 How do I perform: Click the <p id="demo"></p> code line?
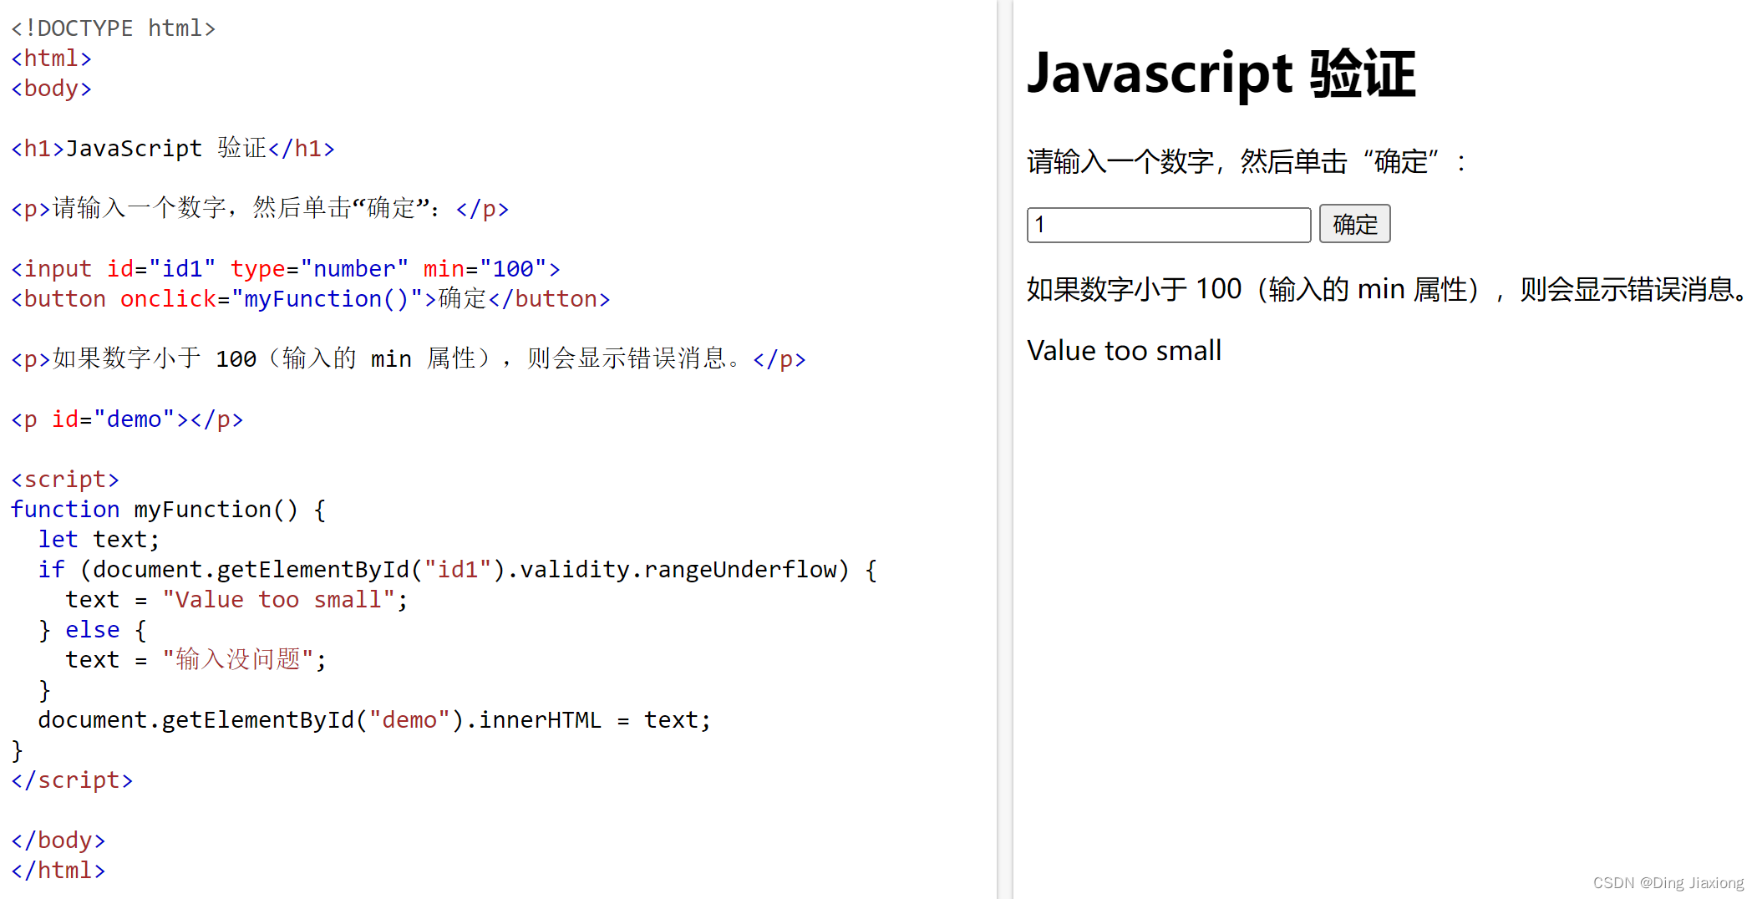pyautogui.click(x=126, y=419)
